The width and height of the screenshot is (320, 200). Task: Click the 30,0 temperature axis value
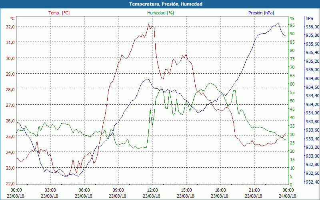[x=11, y=58]
